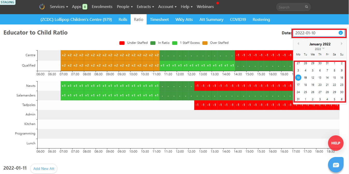Click the Lunch row label
This screenshot has height=174, width=349.
point(31,143)
